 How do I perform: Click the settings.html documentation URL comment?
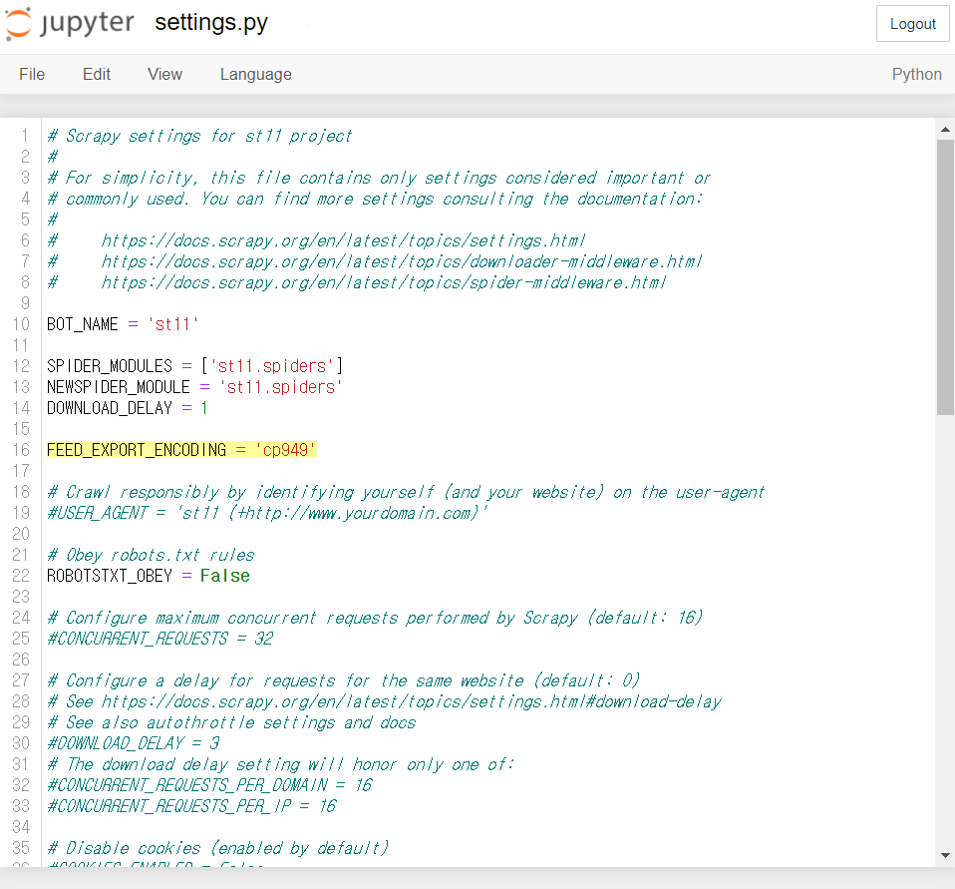tap(343, 240)
